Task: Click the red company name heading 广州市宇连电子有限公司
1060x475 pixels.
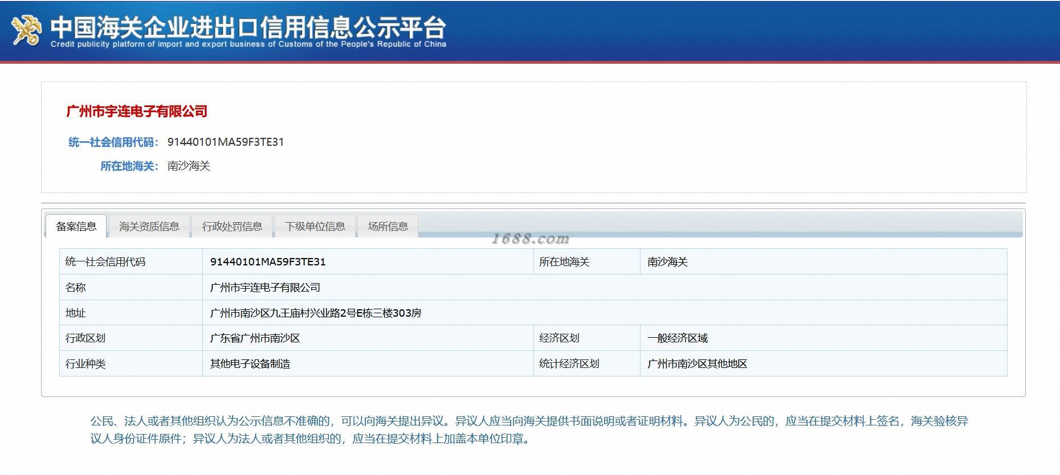Action: pos(137,111)
